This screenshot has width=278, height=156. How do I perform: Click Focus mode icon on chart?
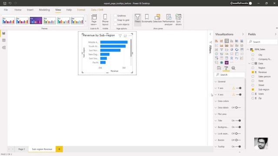125,36
